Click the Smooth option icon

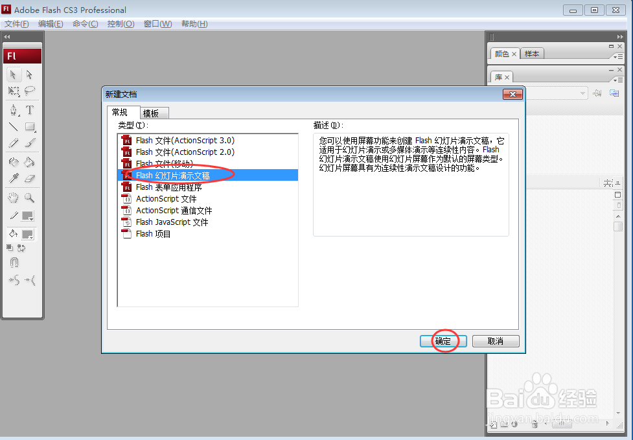pos(14,280)
